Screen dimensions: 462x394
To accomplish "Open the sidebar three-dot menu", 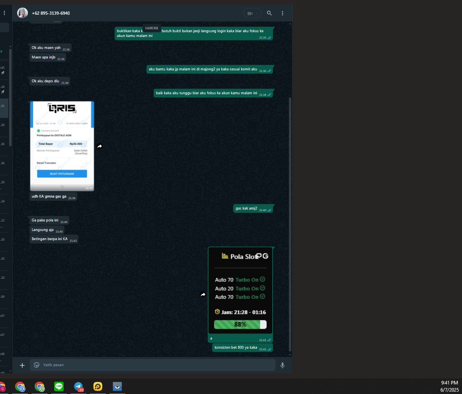I will coord(4,13).
